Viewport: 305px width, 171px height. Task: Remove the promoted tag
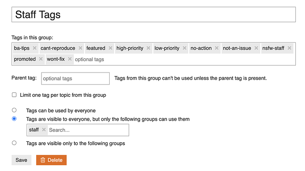pyautogui.click(x=41, y=59)
